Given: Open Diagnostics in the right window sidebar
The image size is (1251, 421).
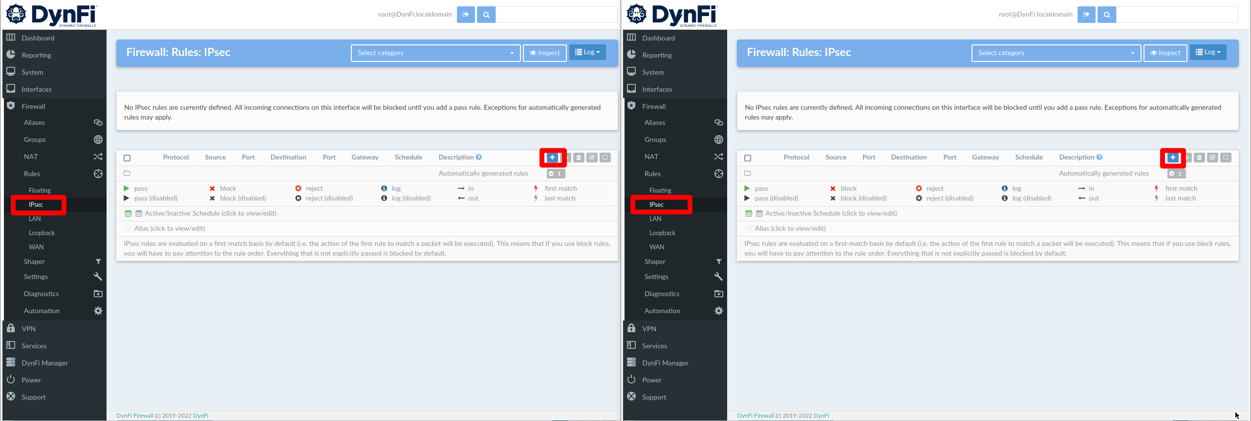Looking at the screenshot, I should (662, 294).
